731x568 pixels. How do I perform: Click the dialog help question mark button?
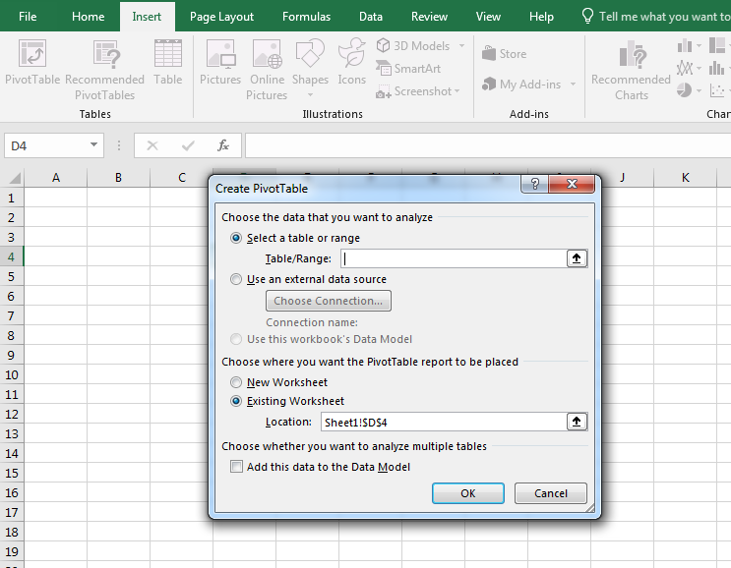(x=535, y=184)
